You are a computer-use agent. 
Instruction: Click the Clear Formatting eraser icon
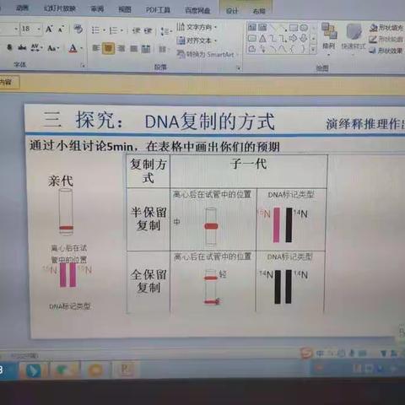[78, 29]
